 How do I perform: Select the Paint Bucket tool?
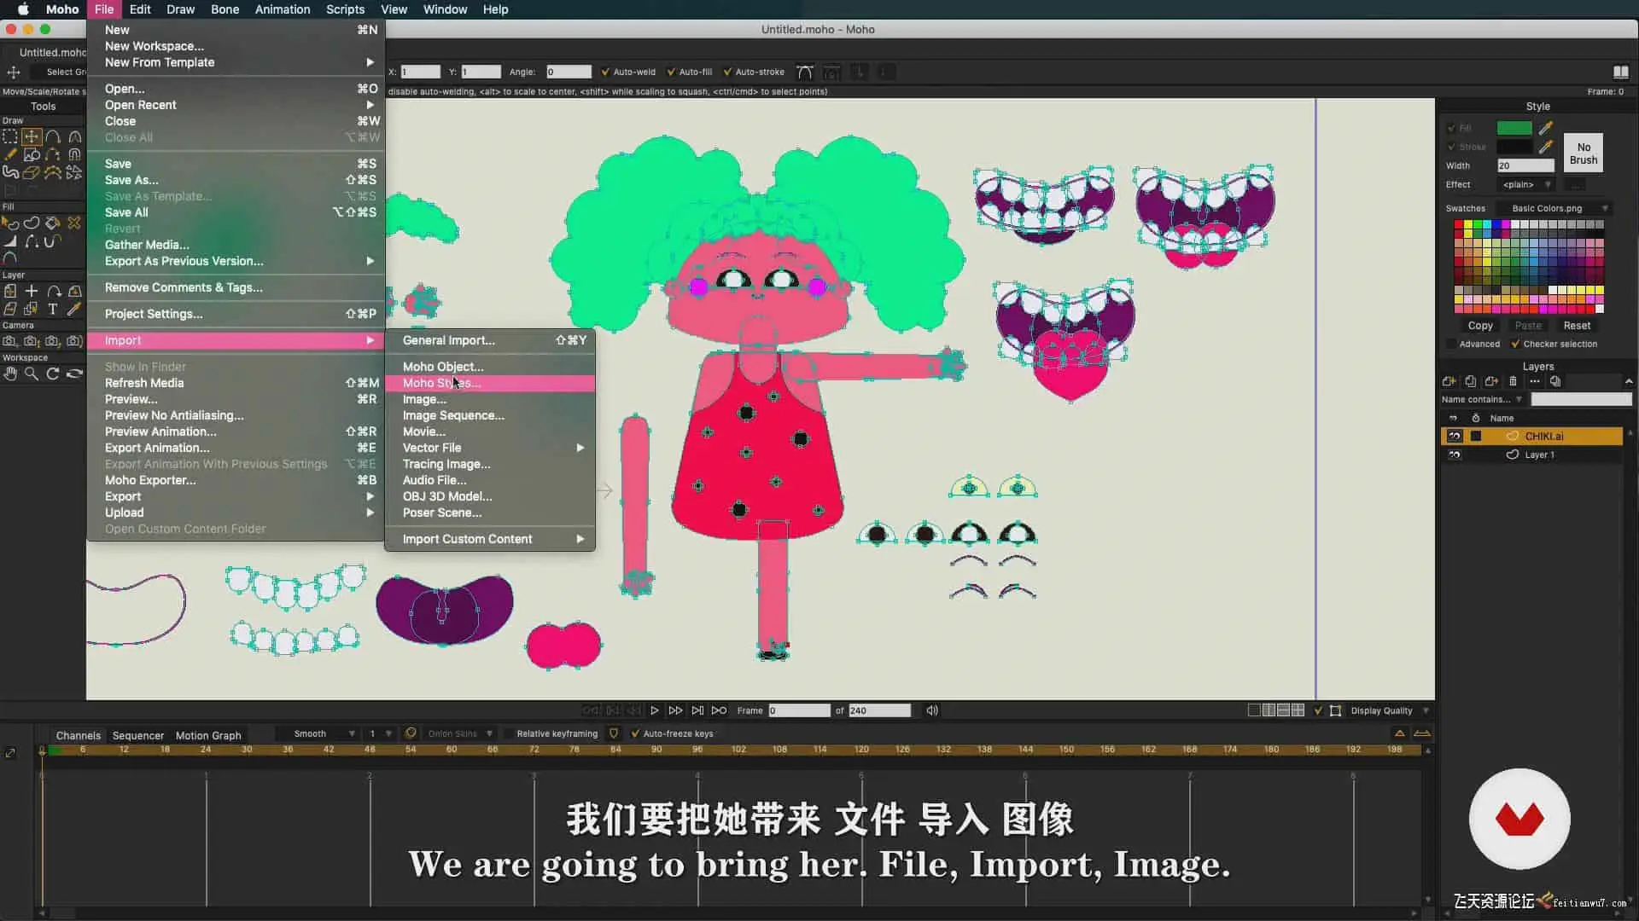[x=53, y=223]
